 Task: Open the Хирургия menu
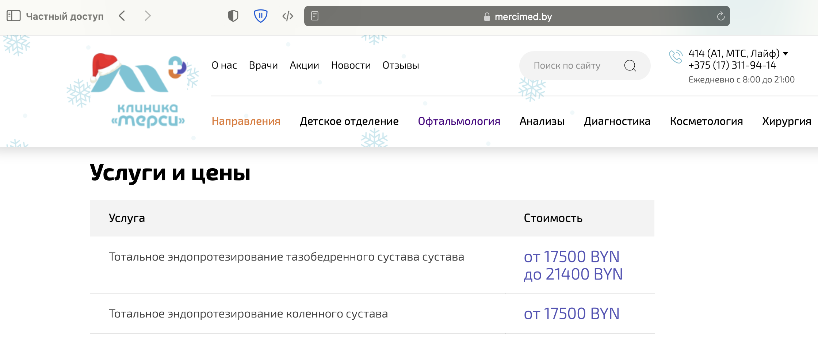[787, 121]
